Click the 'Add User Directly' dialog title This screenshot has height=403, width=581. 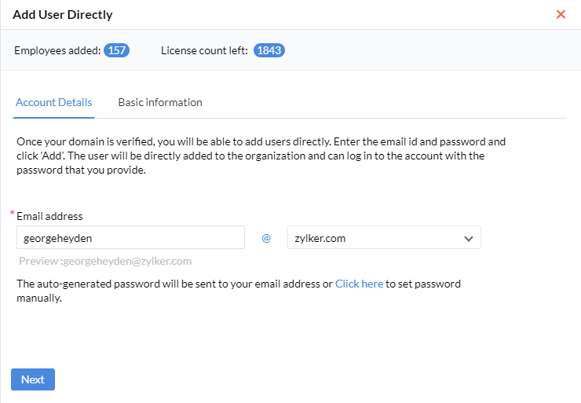tap(63, 14)
